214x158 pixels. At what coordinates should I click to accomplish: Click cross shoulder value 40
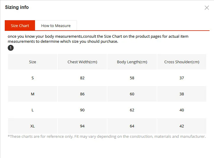click(x=182, y=110)
